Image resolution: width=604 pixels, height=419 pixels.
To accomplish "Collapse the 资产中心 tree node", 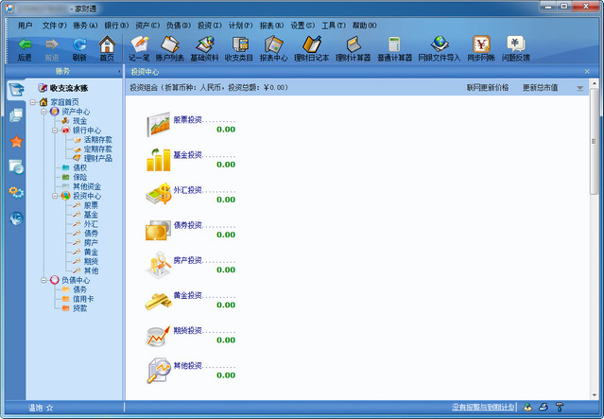I will 43,112.
